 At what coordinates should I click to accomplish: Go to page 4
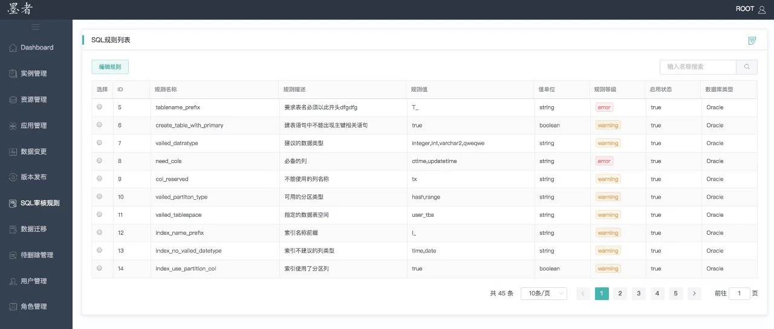657,293
